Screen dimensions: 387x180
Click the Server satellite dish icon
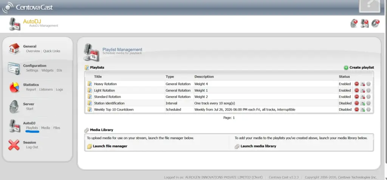[14, 106]
